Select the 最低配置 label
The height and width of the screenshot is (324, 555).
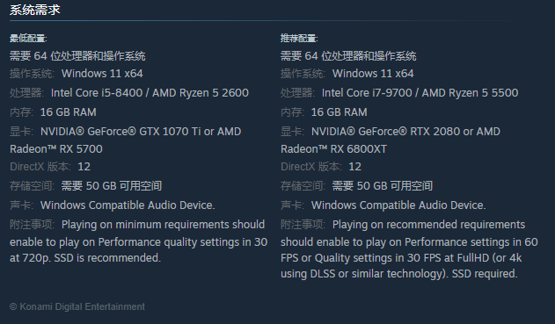(x=28, y=38)
